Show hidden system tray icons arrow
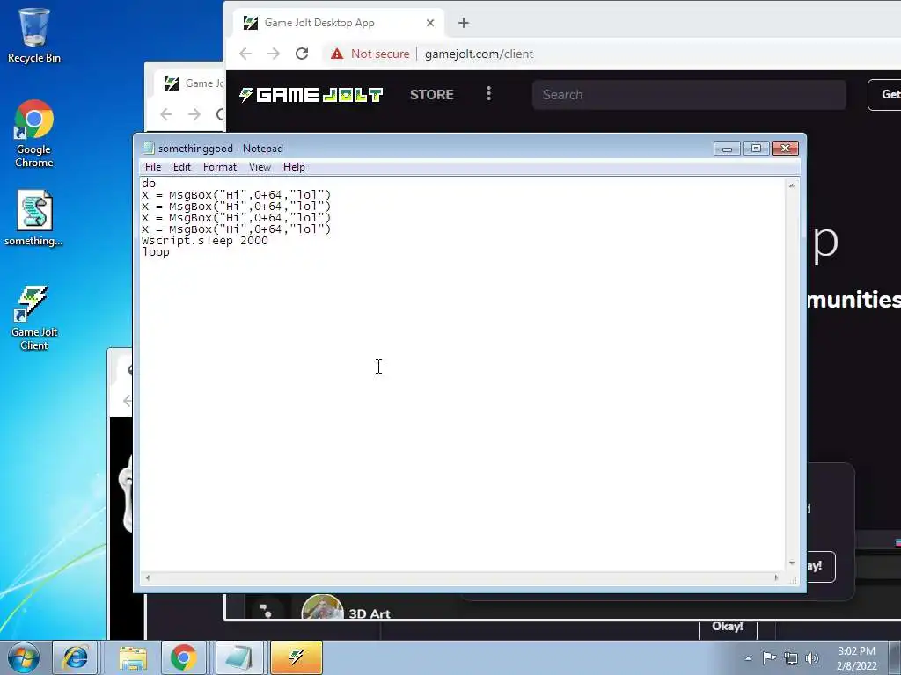This screenshot has height=675, width=901. pyautogui.click(x=748, y=658)
